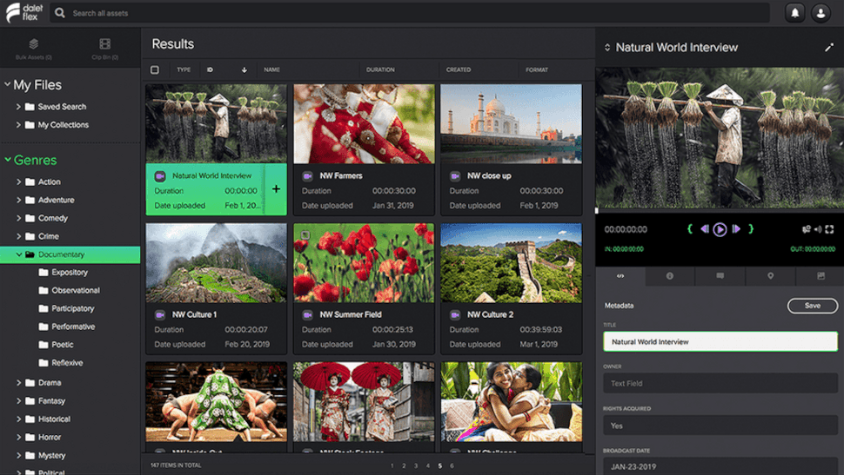Click the Save metadata button
The height and width of the screenshot is (475, 844).
(812, 306)
